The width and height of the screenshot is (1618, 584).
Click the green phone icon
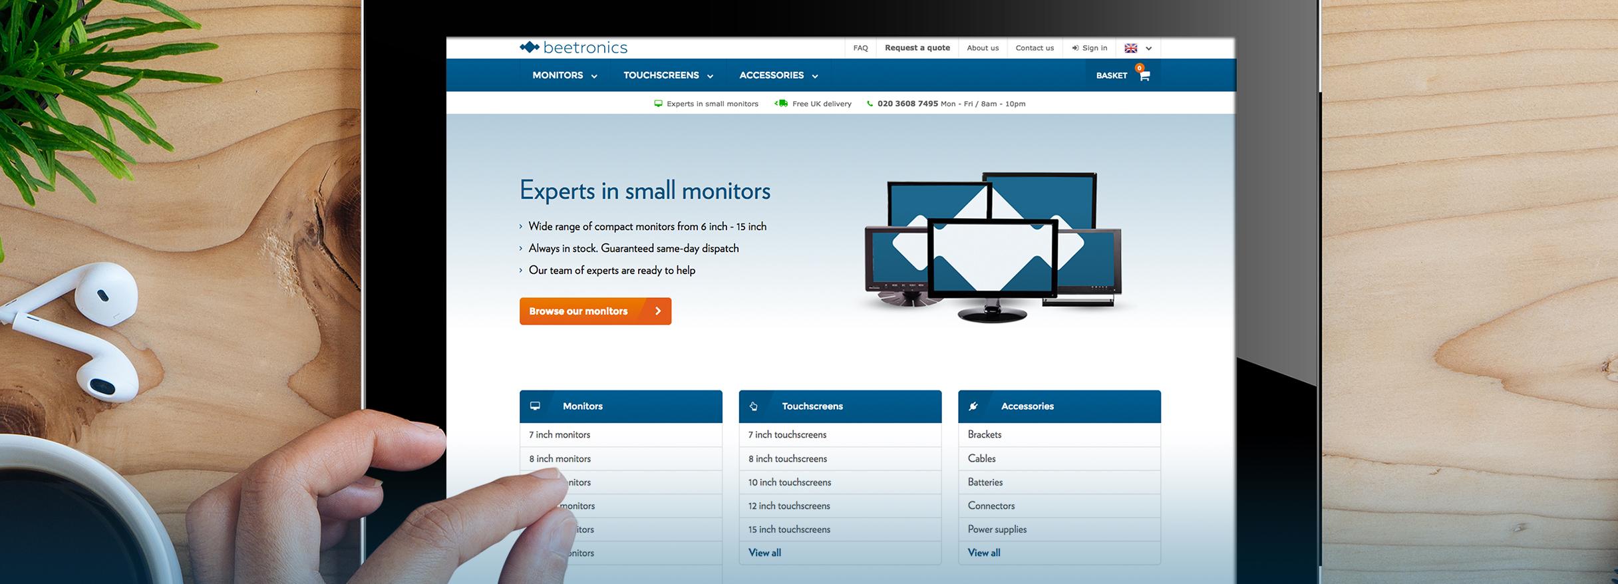[870, 104]
